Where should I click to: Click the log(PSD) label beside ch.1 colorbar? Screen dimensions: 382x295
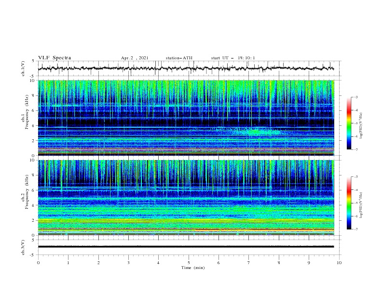point(361,126)
